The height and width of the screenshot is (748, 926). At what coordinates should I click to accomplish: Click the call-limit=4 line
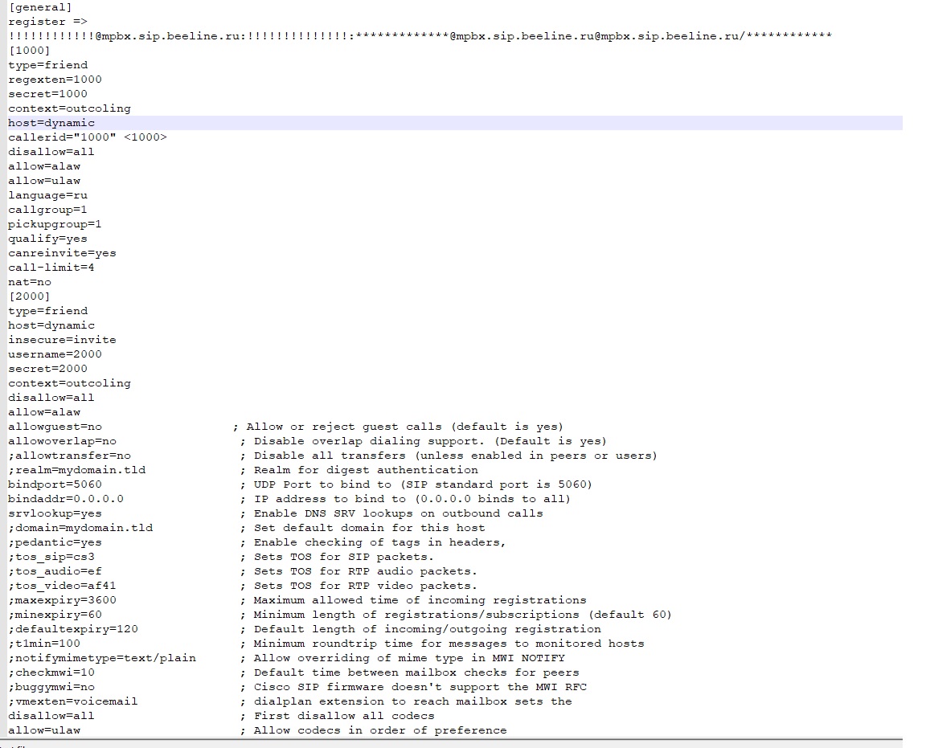(51, 268)
